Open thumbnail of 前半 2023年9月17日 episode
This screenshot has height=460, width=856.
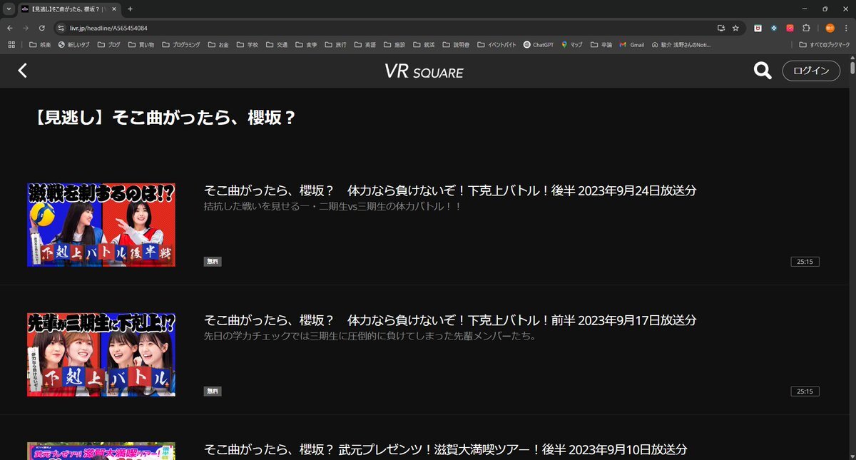tap(101, 354)
